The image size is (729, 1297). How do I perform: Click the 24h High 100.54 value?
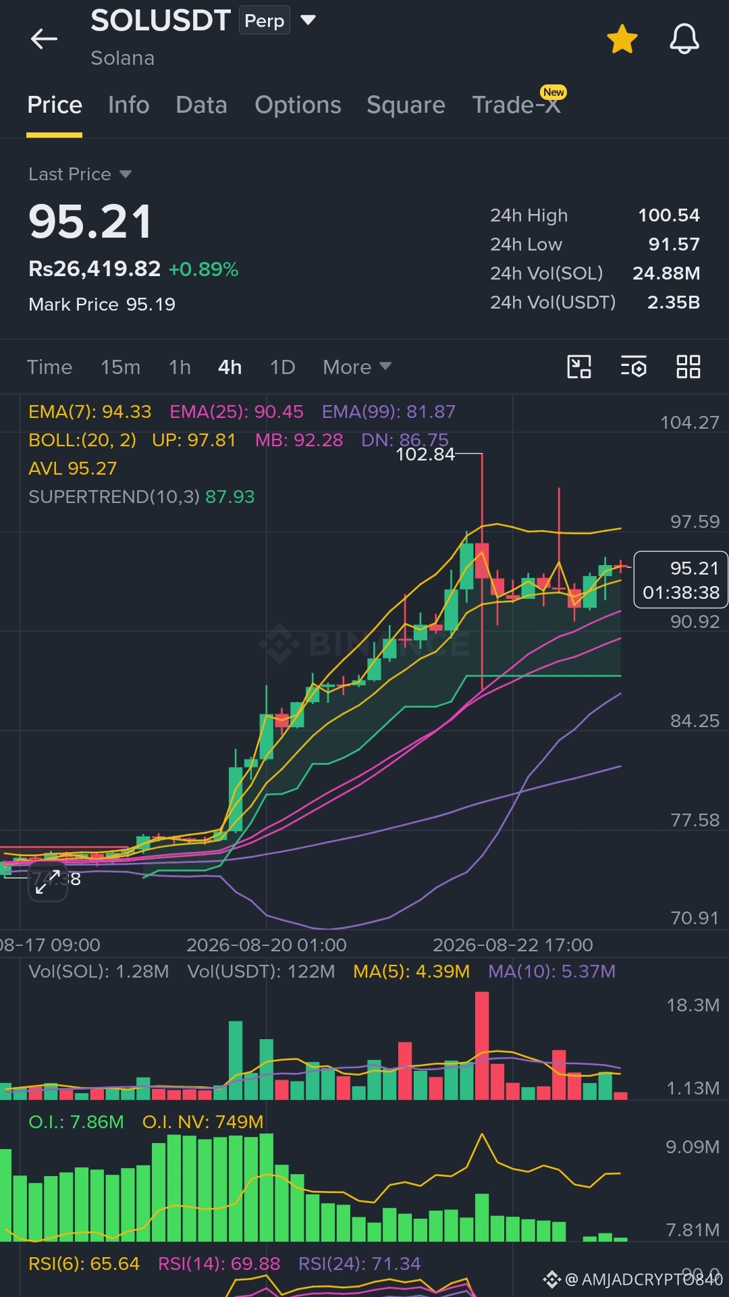(x=668, y=215)
